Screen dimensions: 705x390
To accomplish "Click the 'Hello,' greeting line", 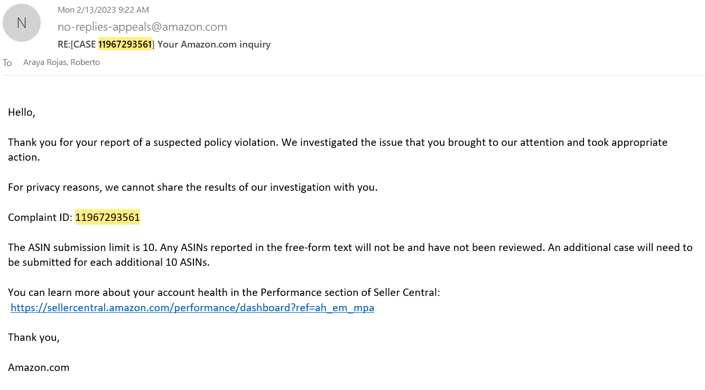I will (x=22, y=113).
